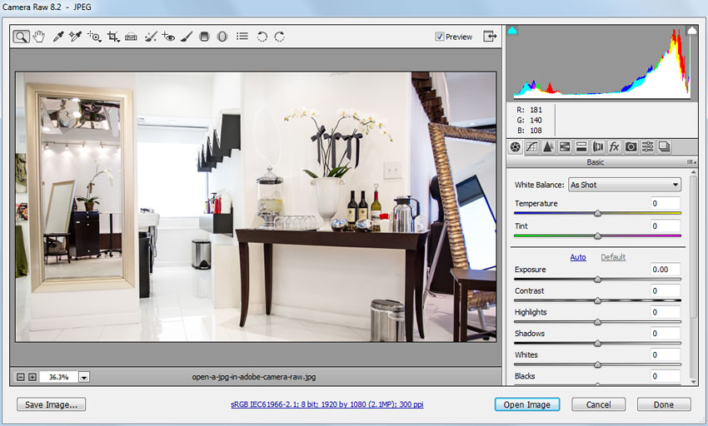
Task: Switch to the Split Toning tab
Action: tap(581, 146)
